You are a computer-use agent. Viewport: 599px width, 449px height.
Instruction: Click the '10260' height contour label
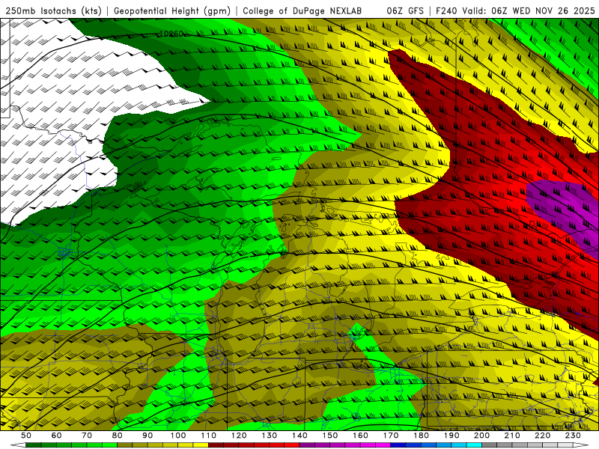pyautogui.click(x=171, y=34)
